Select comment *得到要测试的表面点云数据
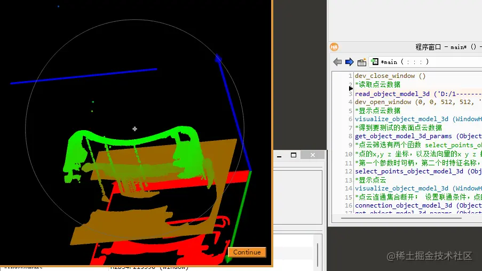This screenshot has height=271, width=482. (x=398, y=127)
